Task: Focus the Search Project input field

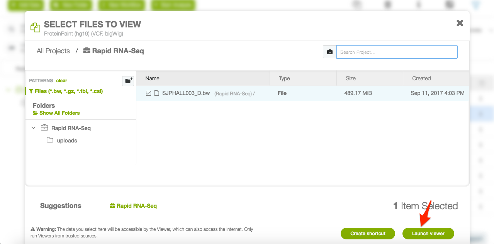Action: point(397,52)
